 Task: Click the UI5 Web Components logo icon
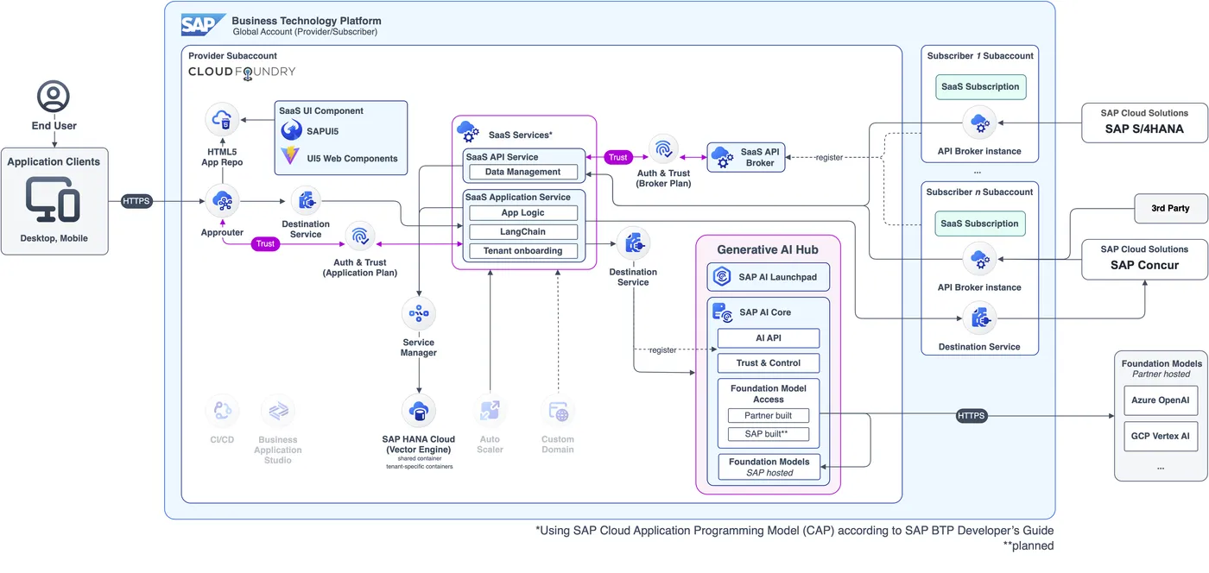[x=291, y=157]
